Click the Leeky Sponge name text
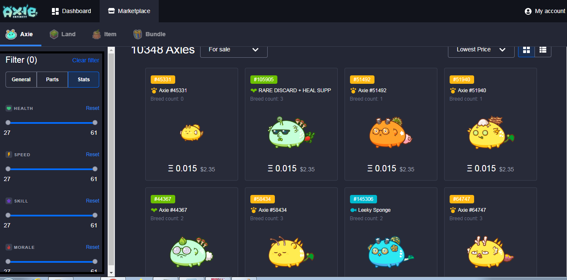The height and width of the screenshot is (280, 567). (374, 210)
